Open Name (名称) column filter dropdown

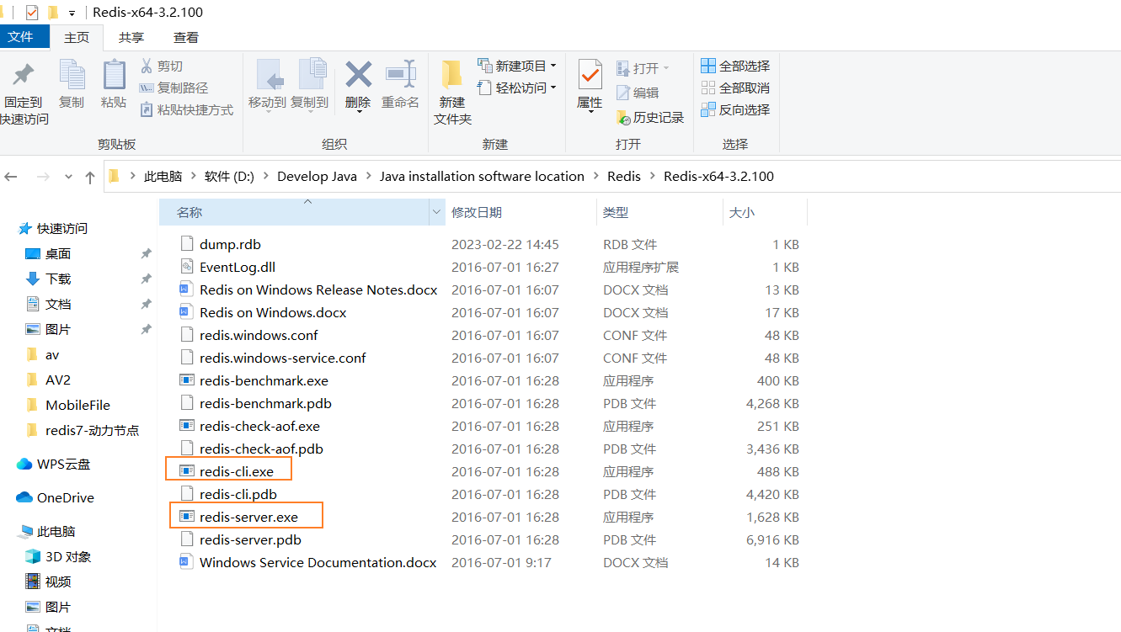[x=437, y=213]
